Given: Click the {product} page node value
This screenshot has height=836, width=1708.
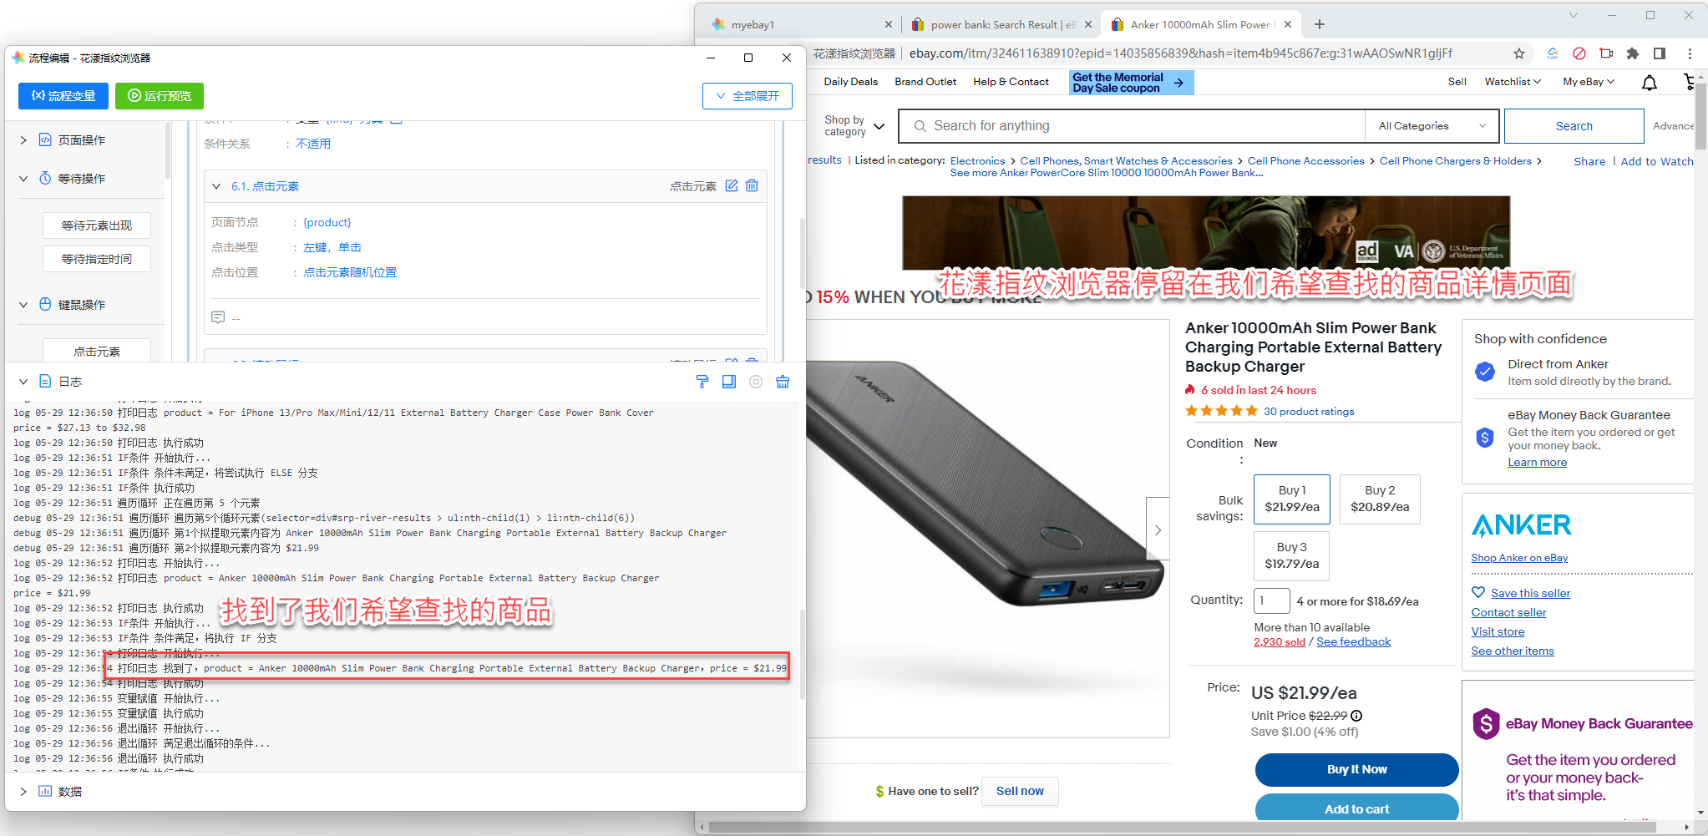Looking at the screenshot, I should click(x=327, y=222).
